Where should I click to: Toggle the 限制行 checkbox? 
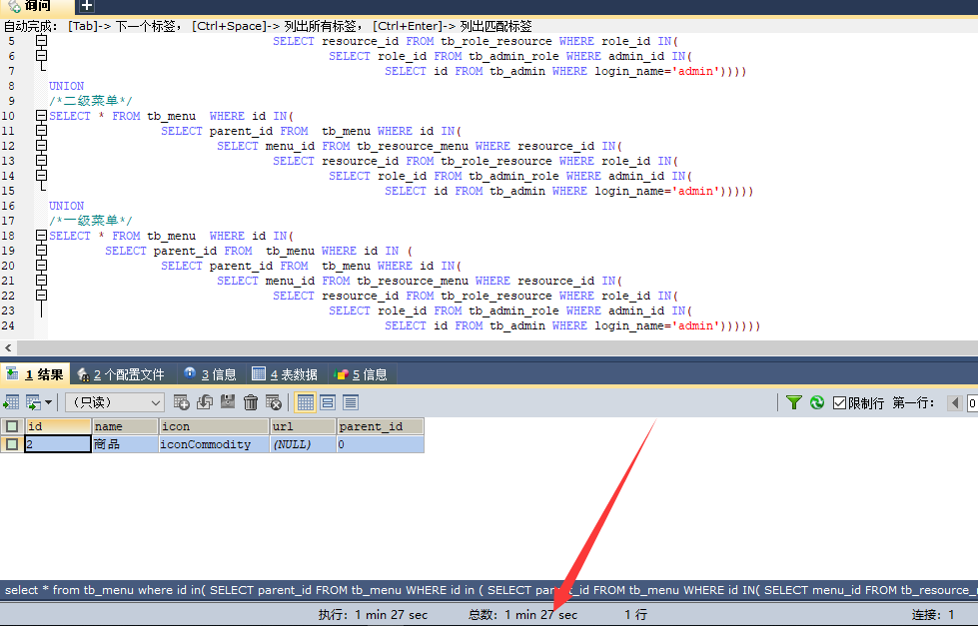pos(840,402)
